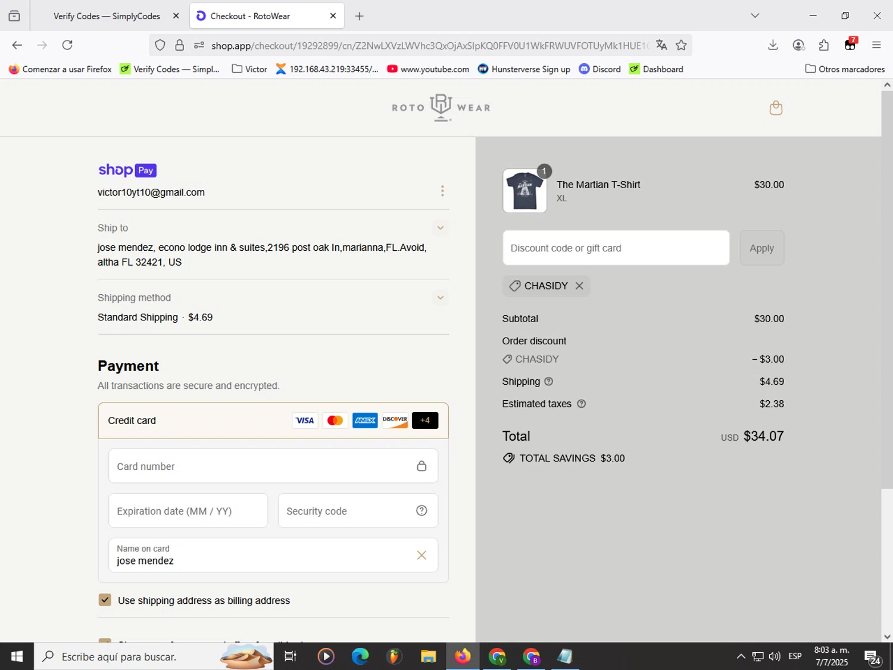Focus Discount code or gift card field
The height and width of the screenshot is (670, 893).
pyautogui.click(x=616, y=248)
